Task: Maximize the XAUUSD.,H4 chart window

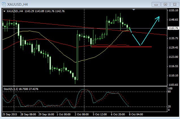Action: pos(165,5)
